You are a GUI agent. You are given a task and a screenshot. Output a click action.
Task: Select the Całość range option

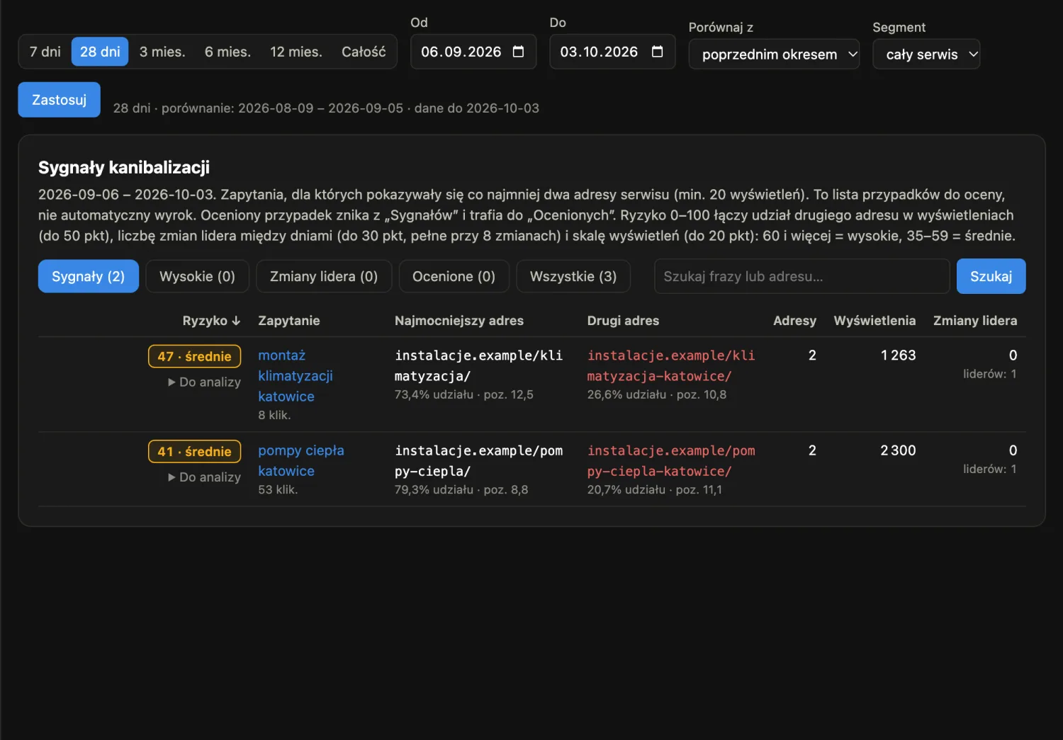tap(364, 52)
